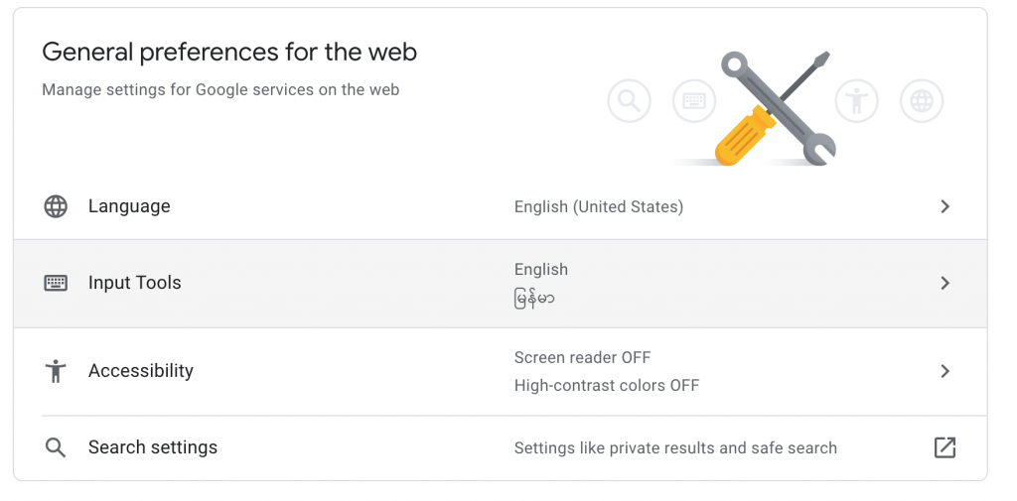Click Screen reader OFF status text
The height and width of the screenshot is (501, 1017).
[582, 358]
